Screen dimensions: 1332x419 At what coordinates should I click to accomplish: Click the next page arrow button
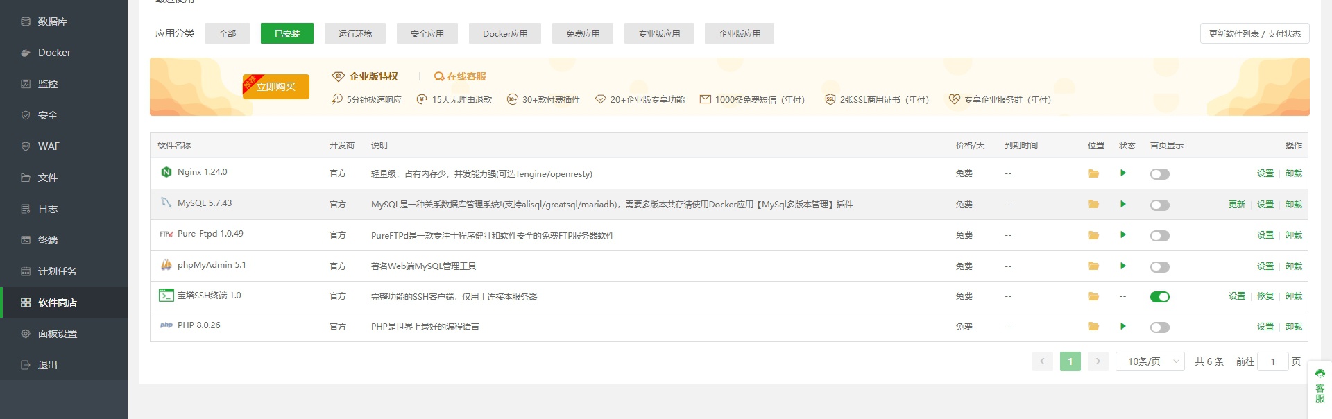click(1098, 361)
